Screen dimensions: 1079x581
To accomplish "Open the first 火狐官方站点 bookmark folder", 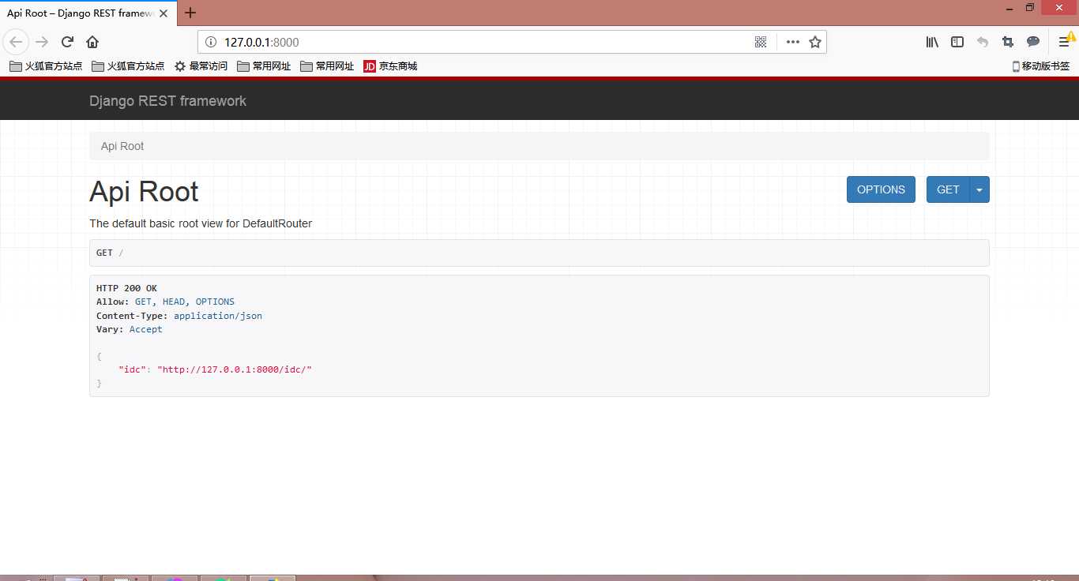I will tap(46, 66).
